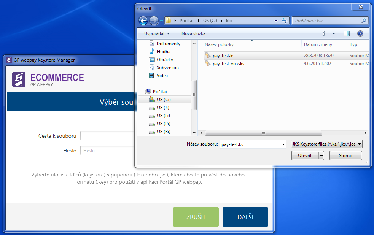Open Hudba in the navigation pane
This screenshot has height=235, width=374.
(163, 51)
